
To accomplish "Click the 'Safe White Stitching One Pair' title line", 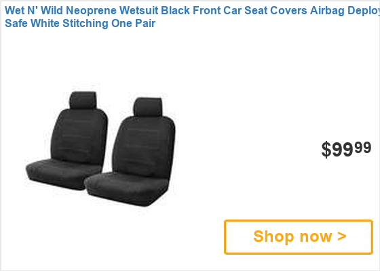I will (80, 24).
